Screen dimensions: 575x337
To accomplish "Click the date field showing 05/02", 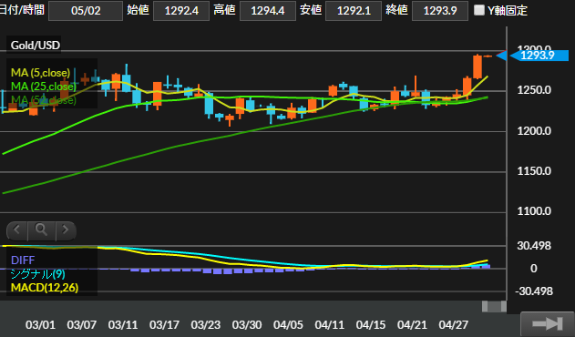I will pos(86,11).
